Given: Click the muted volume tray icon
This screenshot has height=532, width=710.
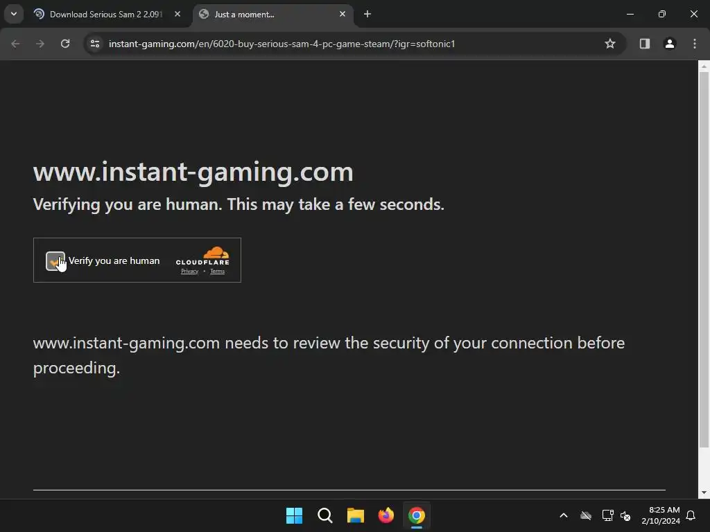Looking at the screenshot, I should point(626,515).
